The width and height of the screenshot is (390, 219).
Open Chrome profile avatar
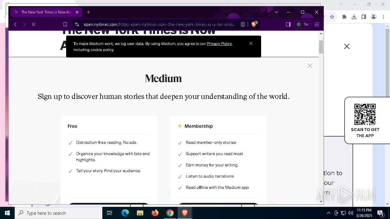374,17
